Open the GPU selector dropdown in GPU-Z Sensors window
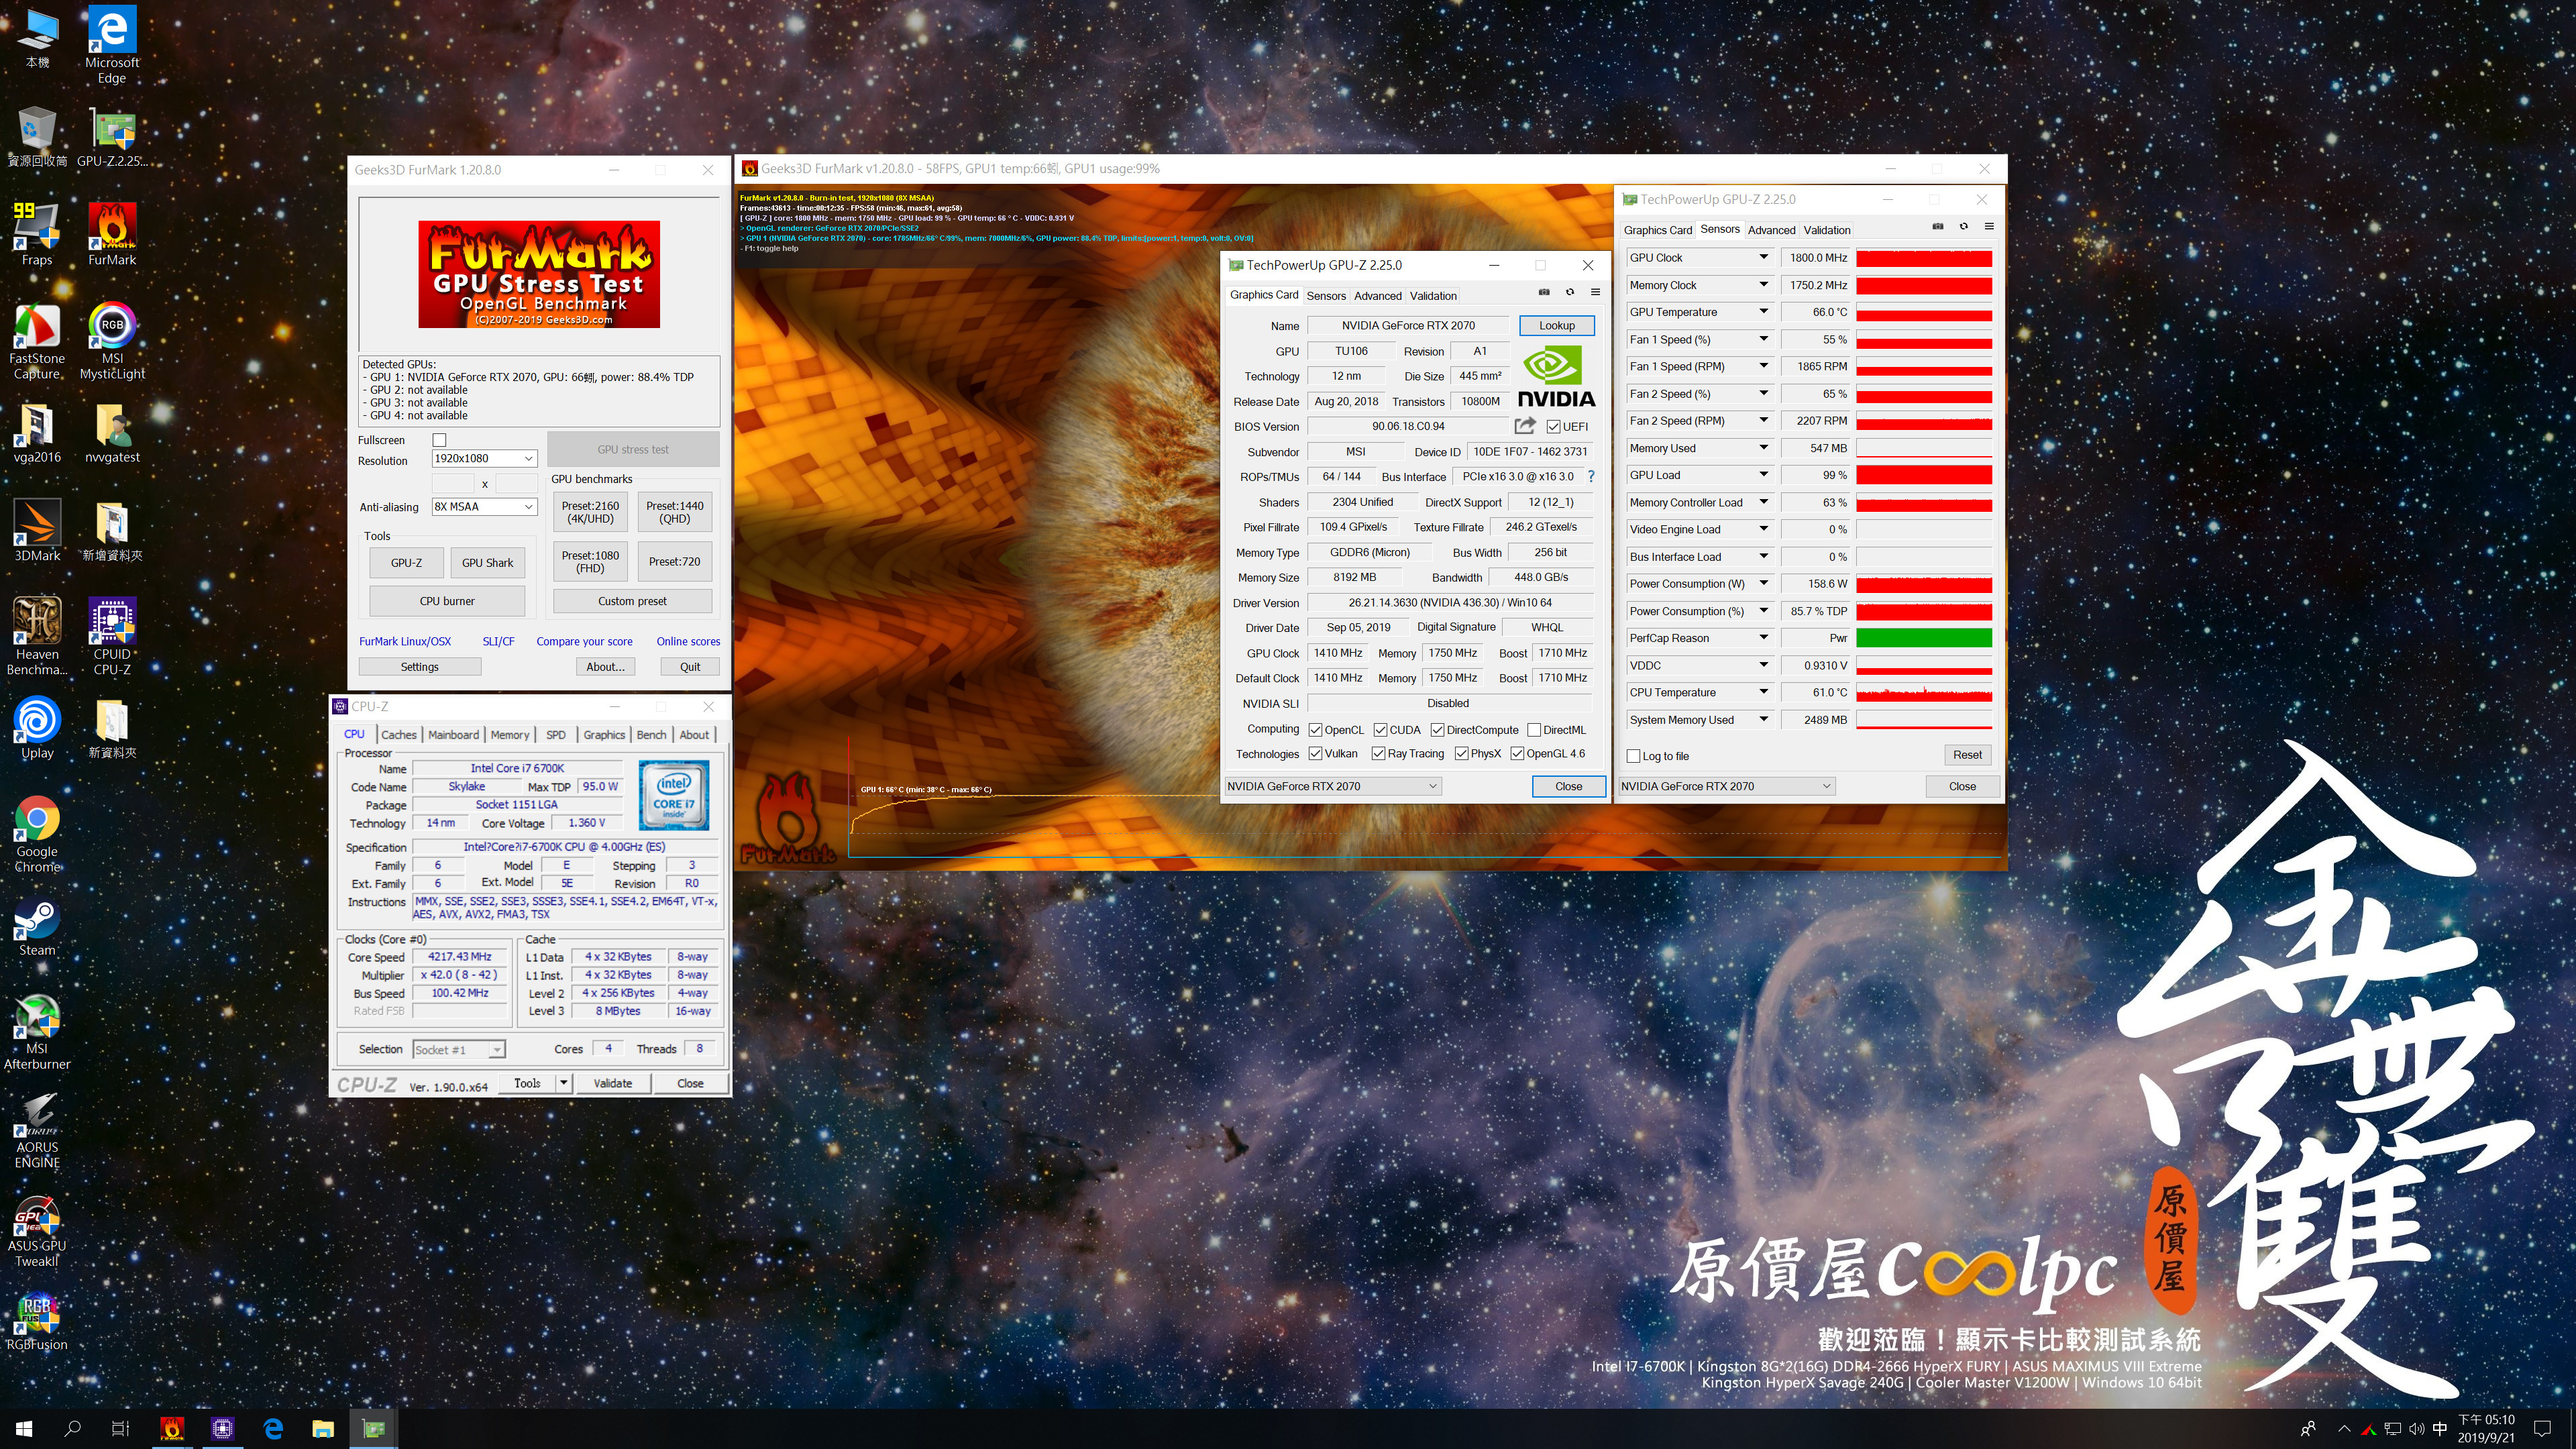Screen dimensions: 2576x1449 1726,786
